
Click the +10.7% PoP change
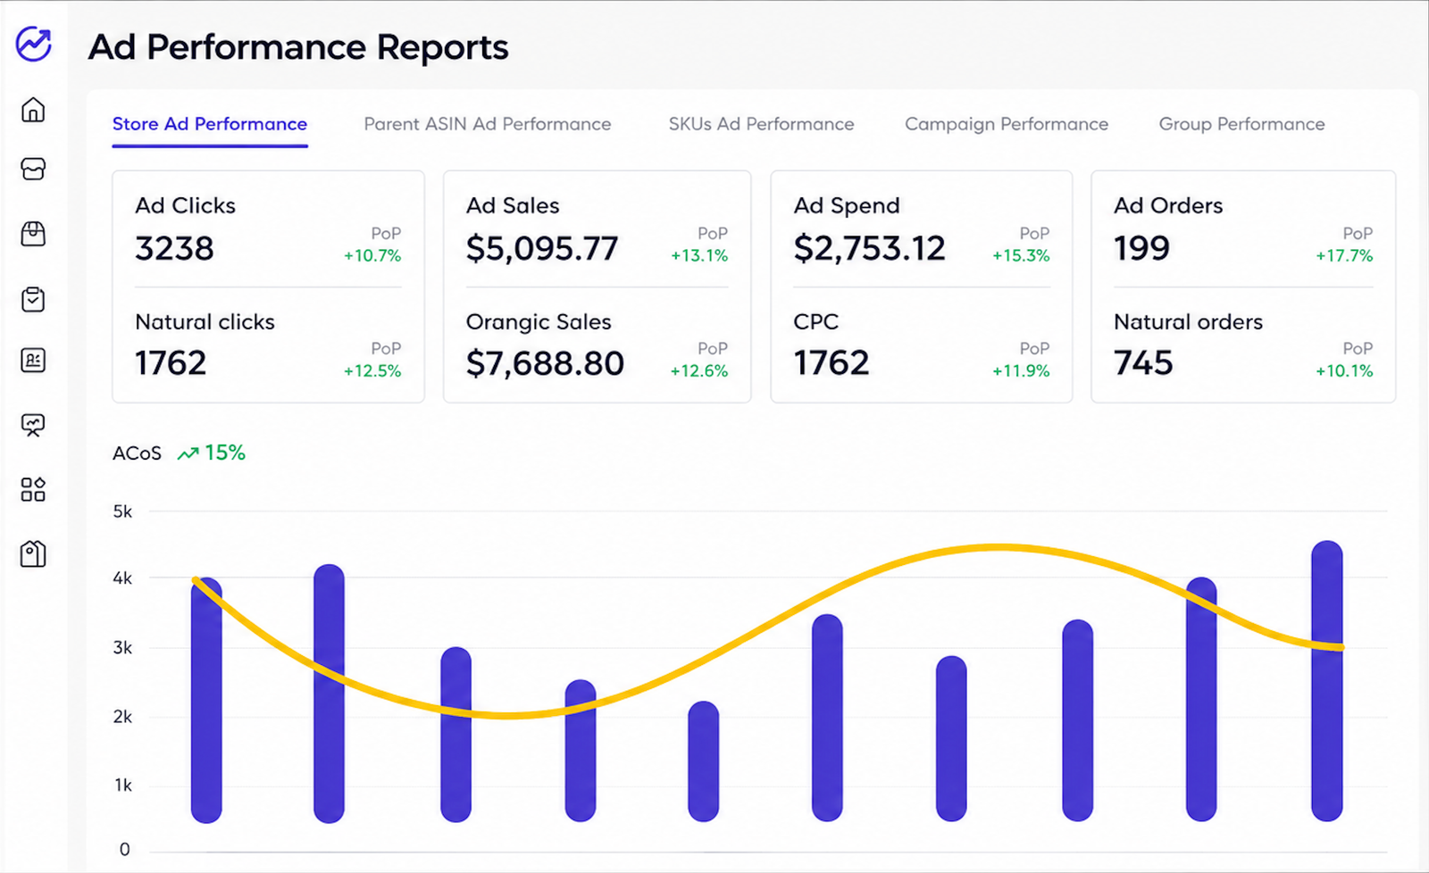(x=372, y=256)
